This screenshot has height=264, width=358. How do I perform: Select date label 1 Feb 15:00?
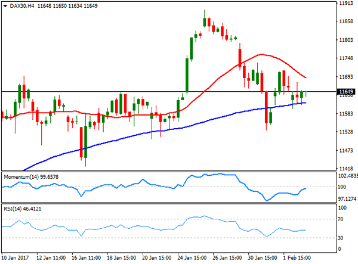297,258
